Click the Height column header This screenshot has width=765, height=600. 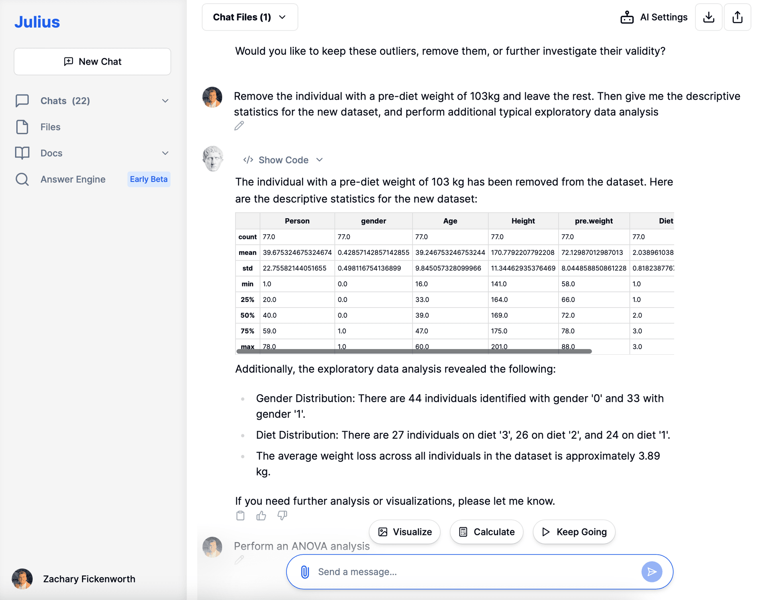523,221
